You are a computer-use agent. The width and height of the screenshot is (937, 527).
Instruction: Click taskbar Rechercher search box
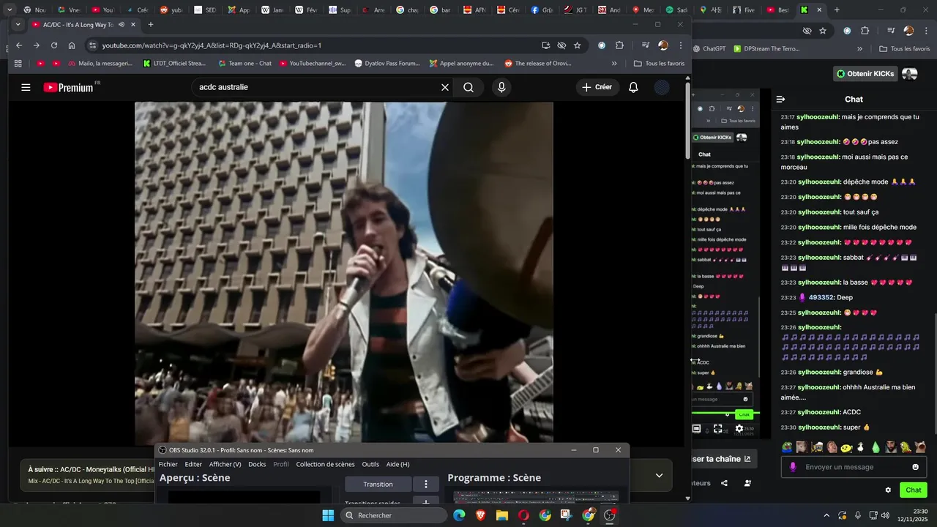tap(394, 515)
